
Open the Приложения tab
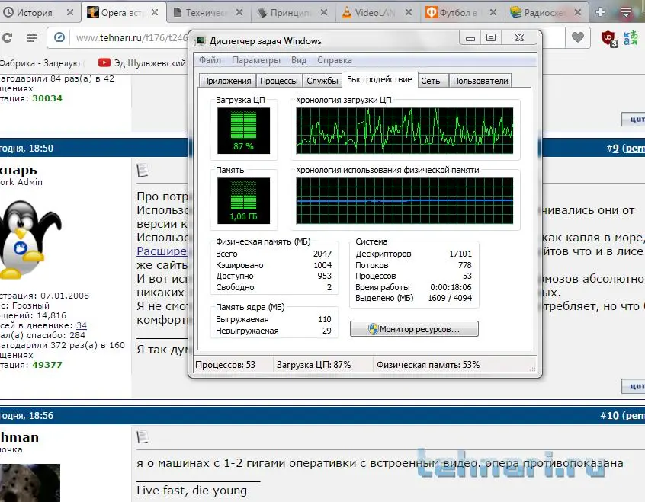point(226,81)
